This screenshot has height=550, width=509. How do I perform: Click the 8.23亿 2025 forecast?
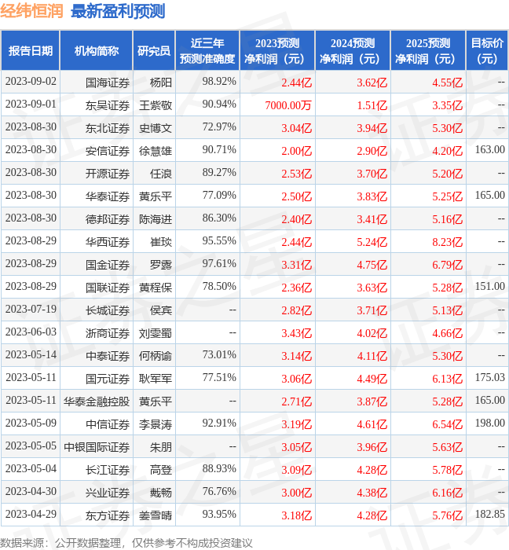coord(447,242)
